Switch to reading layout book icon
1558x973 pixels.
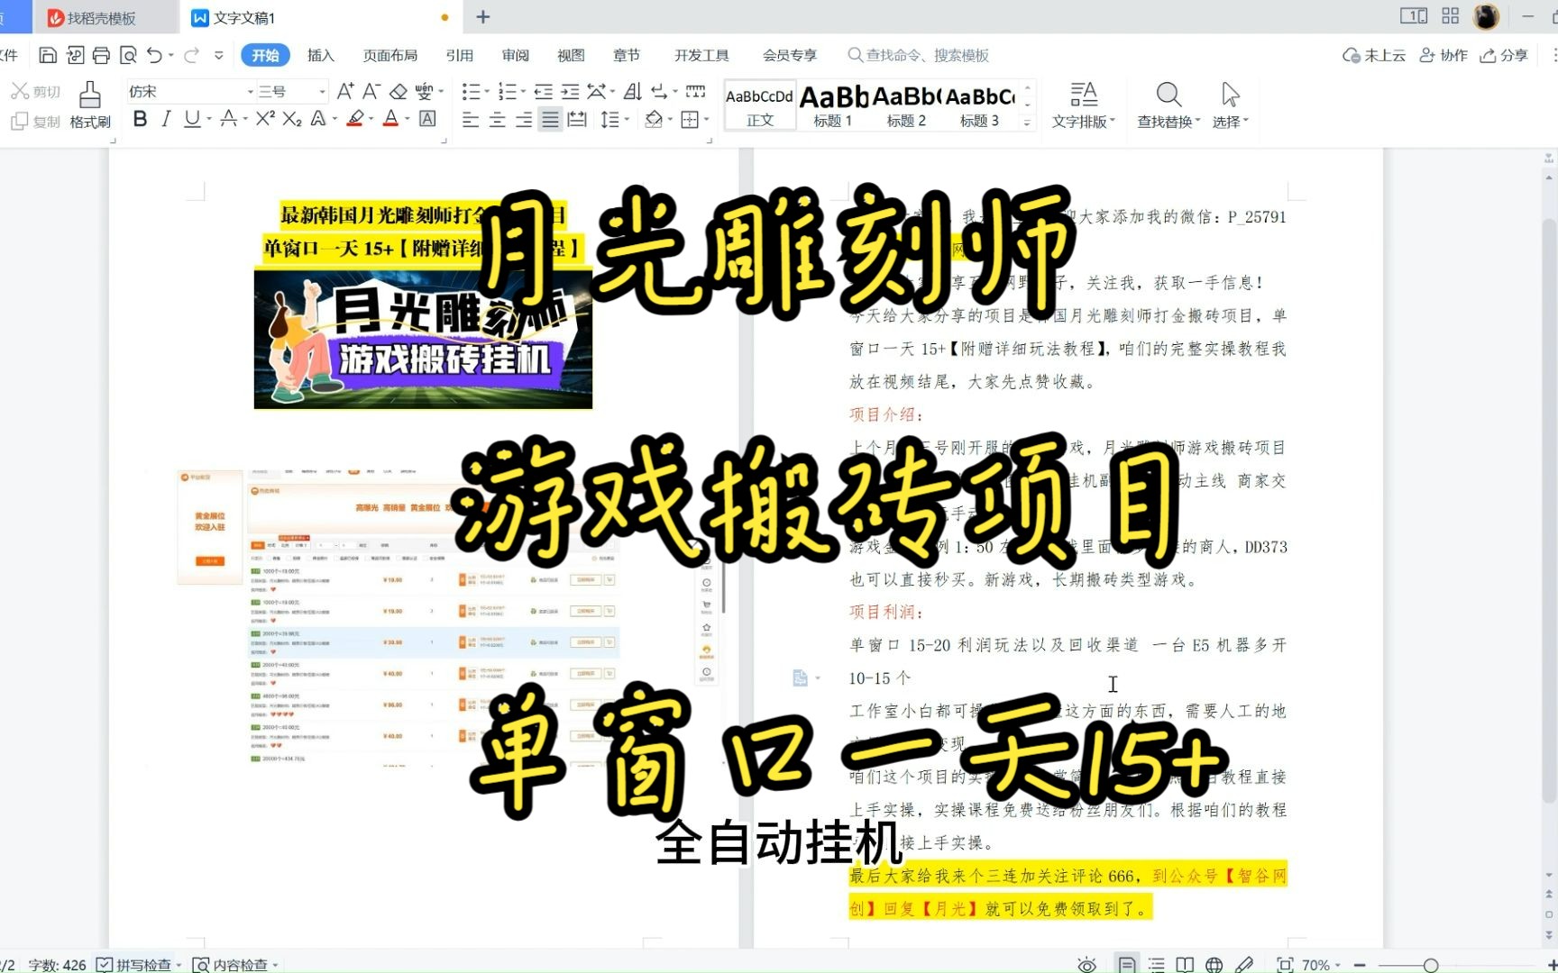[x=1185, y=965]
